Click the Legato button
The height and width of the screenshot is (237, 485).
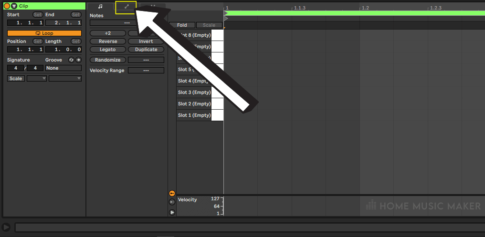tap(107, 50)
